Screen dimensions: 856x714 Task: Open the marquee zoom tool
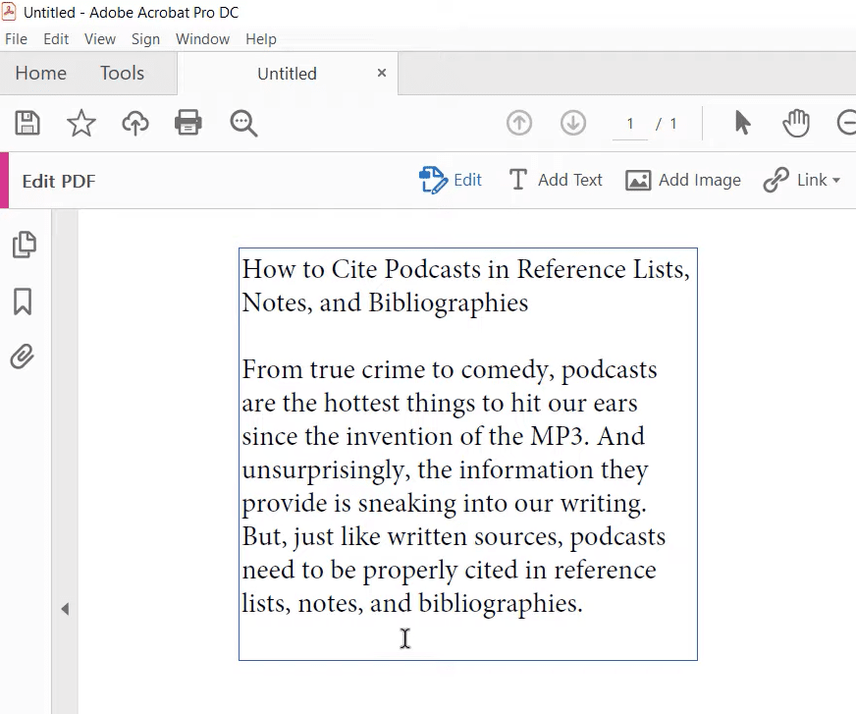click(243, 123)
